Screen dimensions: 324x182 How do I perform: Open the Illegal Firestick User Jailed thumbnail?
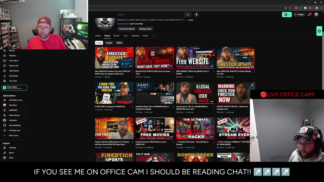(x=195, y=93)
